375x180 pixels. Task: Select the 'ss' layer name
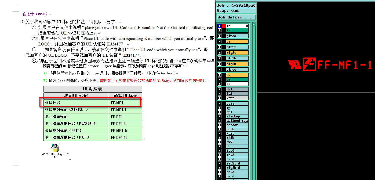click(x=237, y=75)
